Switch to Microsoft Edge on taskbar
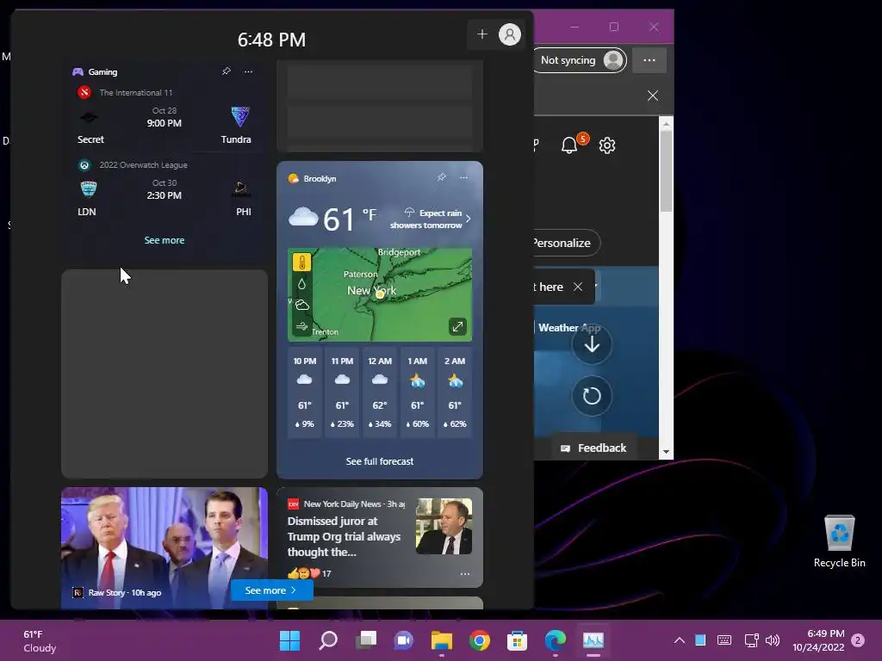The width and height of the screenshot is (882, 661). [556, 640]
